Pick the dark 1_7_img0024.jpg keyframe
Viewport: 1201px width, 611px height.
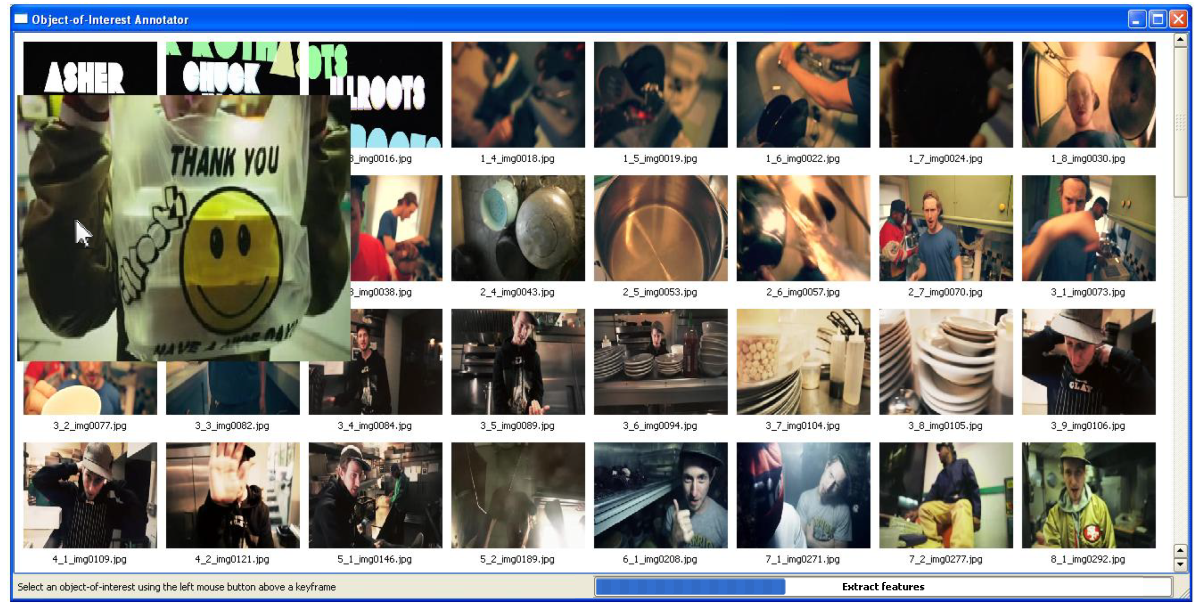click(x=945, y=95)
